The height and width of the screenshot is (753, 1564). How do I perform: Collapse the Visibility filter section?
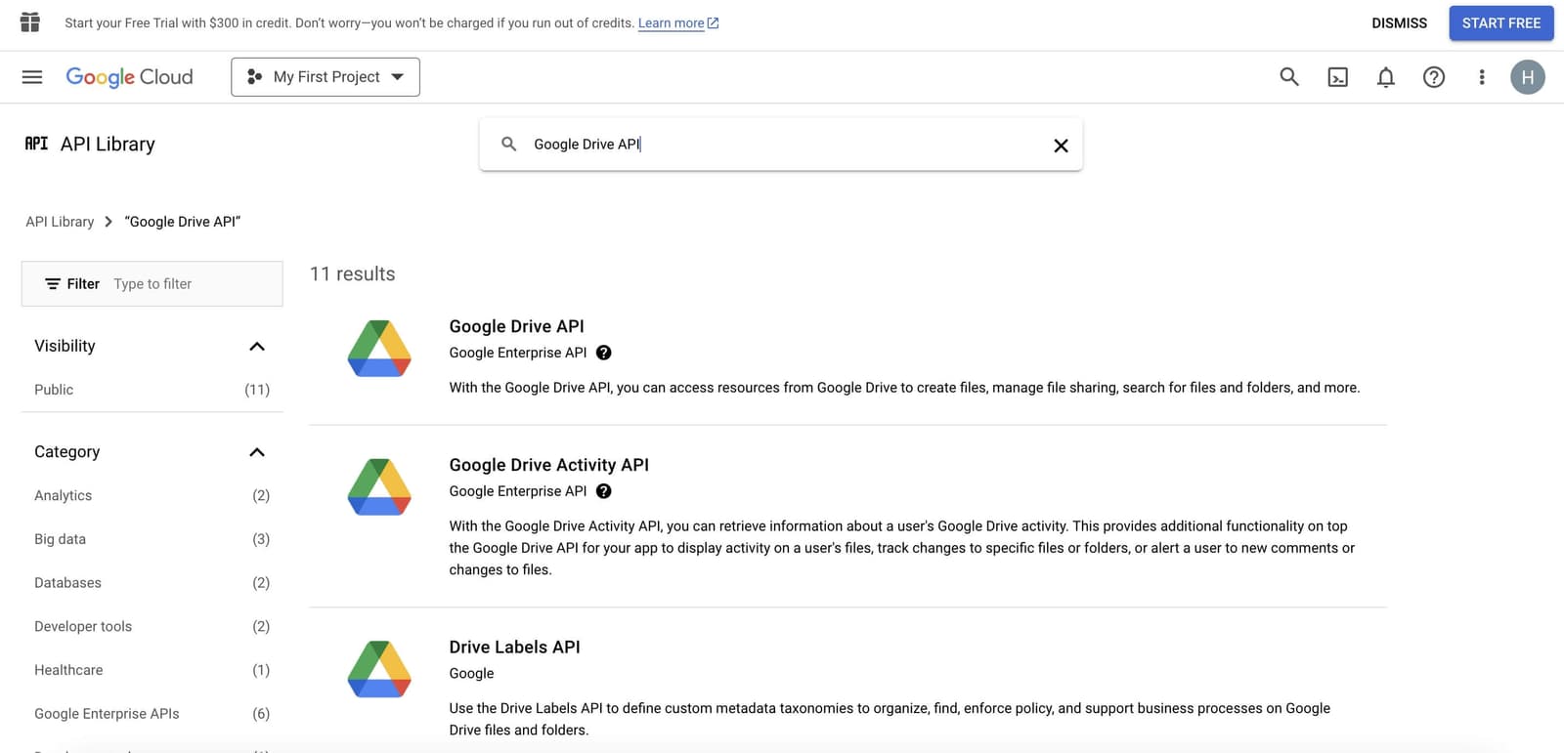[x=257, y=347]
